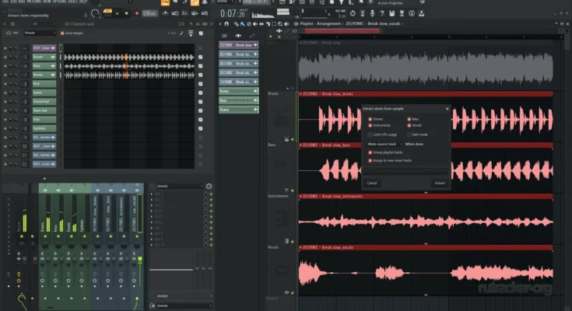The image size is (572, 311).
Task: Click the countdown 3-2 icon
Action: [185, 13]
